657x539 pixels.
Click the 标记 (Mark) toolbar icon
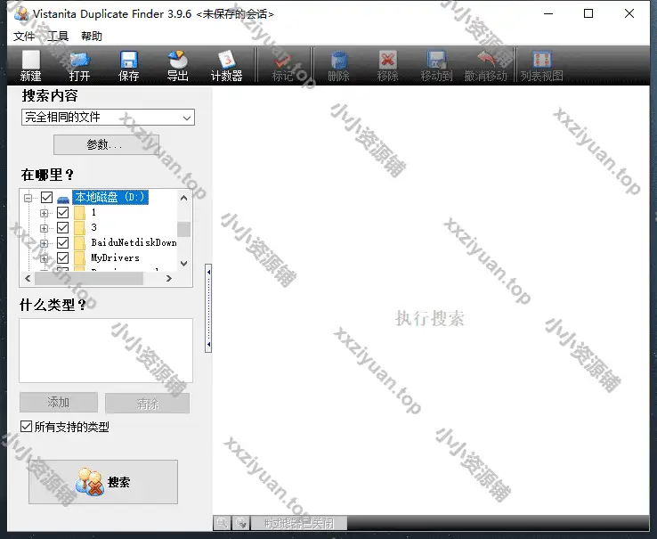(283, 67)
